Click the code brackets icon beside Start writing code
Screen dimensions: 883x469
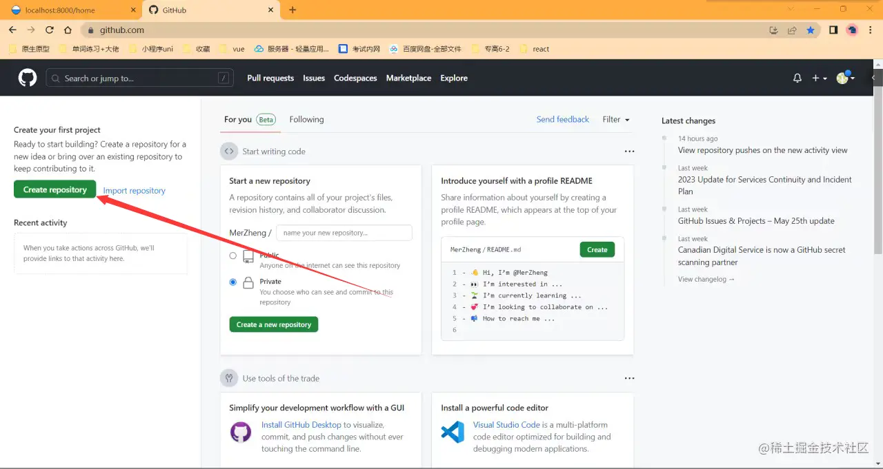tap(229, 151)
